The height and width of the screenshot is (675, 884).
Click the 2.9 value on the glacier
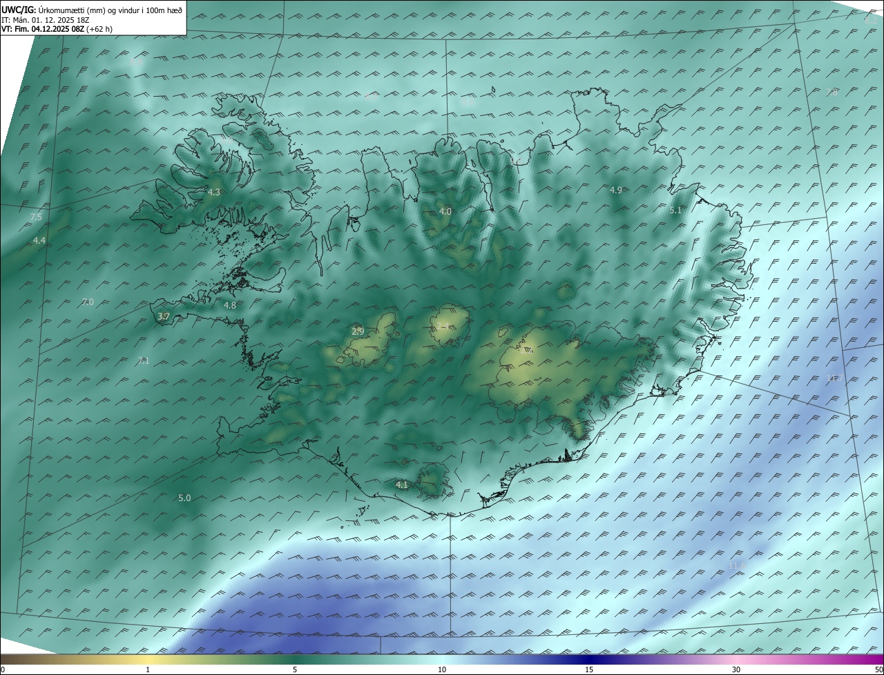(x=358, y=331)
